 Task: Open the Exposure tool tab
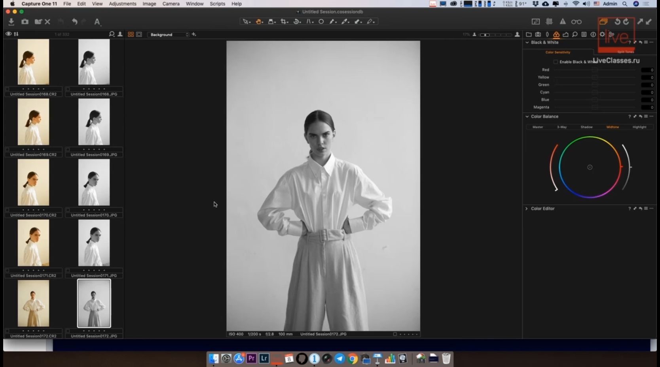565,34
